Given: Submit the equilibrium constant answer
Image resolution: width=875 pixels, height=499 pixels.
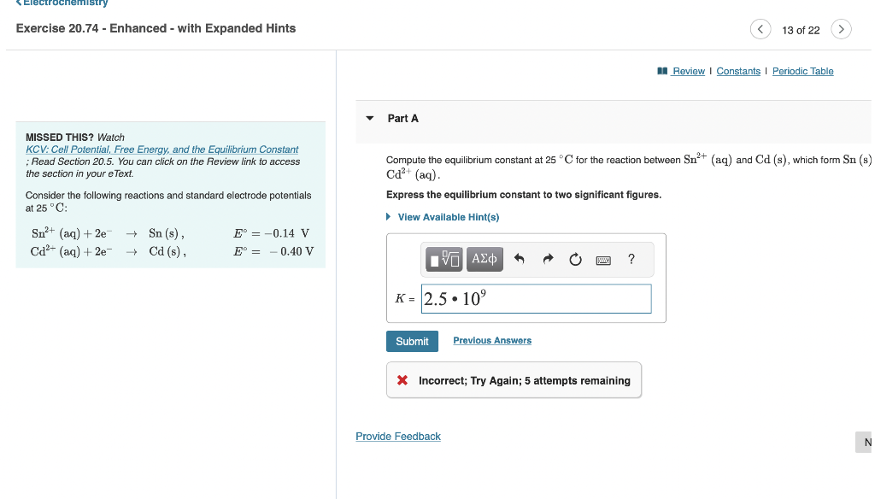Looking at the screenshot, I should 412,341.
